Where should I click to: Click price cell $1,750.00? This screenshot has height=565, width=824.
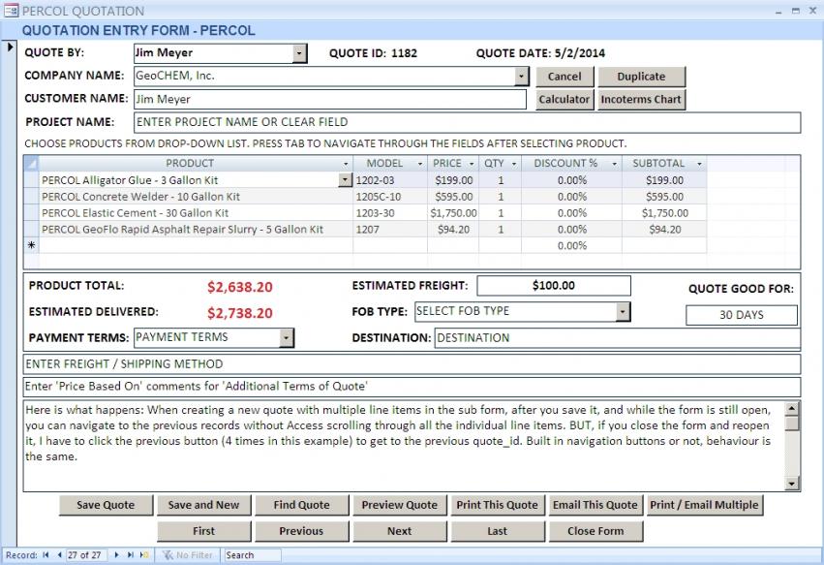[x=453, y=213]
